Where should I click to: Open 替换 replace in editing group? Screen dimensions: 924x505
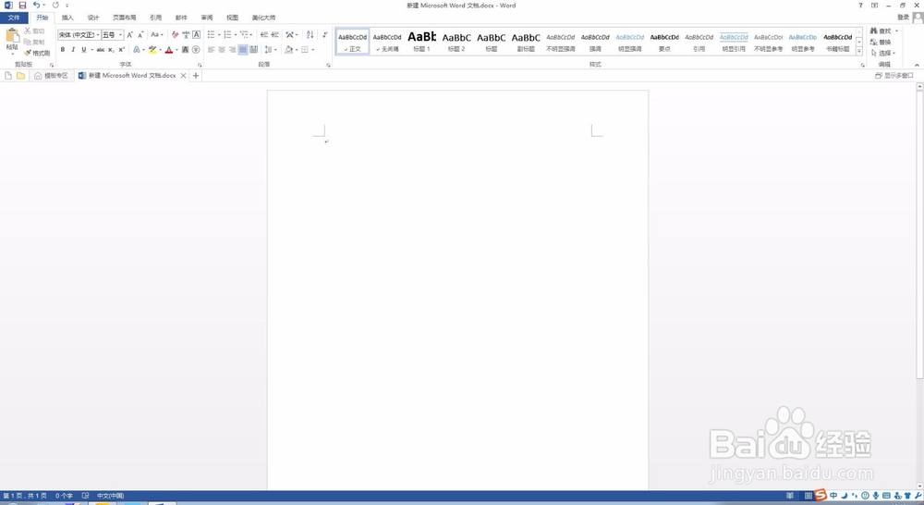tap(881, 42)
